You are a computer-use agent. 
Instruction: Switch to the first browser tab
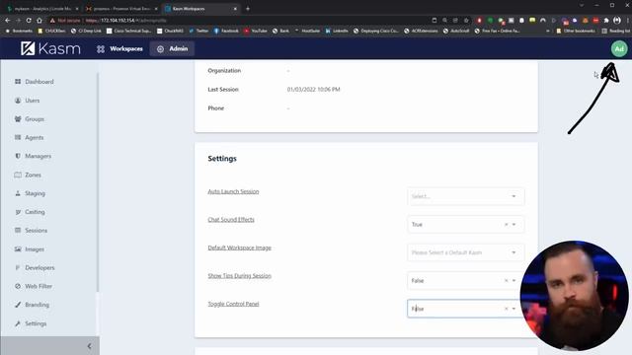pyautogui.click(x=42, y=9)
